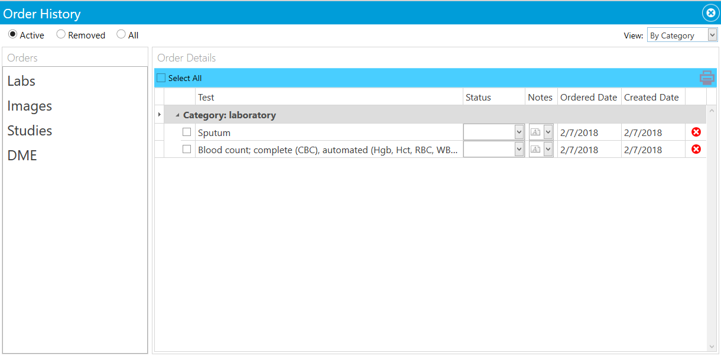This screenshot has height=356, width=721.
Task: Remove the Blood count CBC order with the red X
Action: (696, 149)
